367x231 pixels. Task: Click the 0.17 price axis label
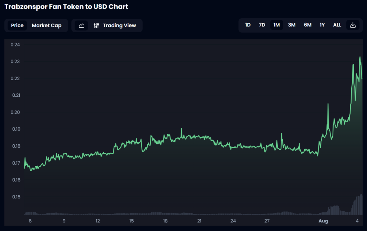click(16, 163)
